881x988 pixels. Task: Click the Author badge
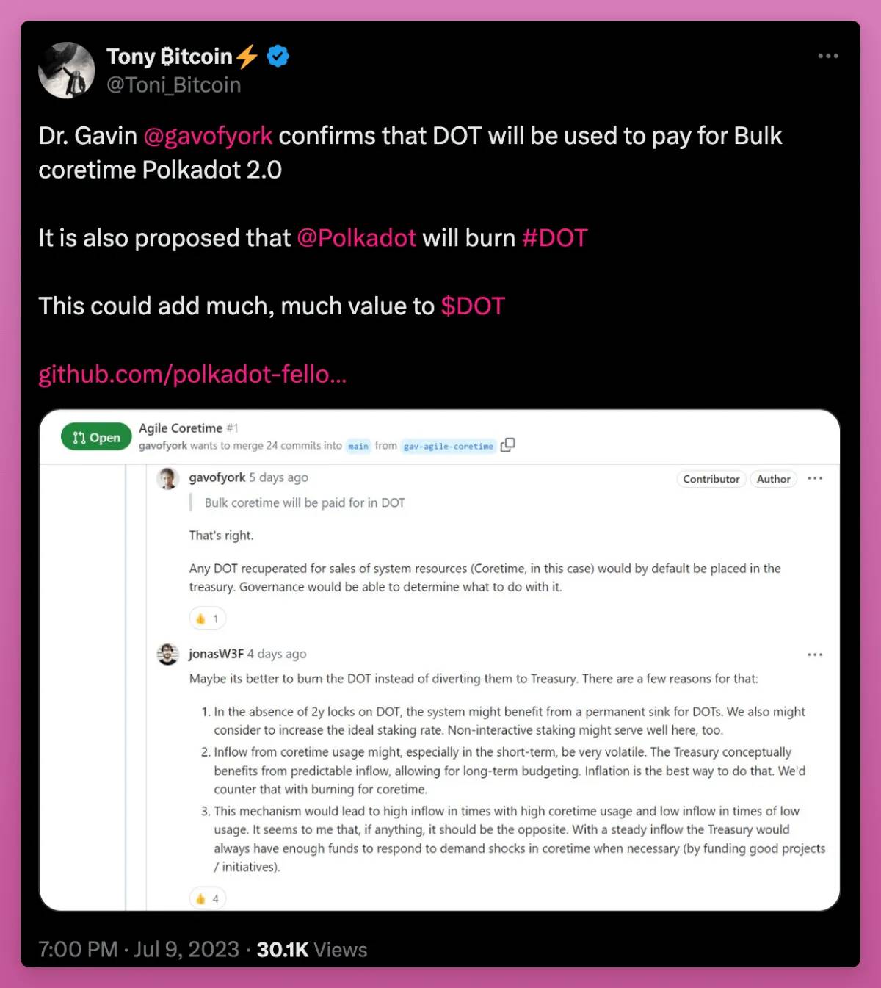pos(773,479)
